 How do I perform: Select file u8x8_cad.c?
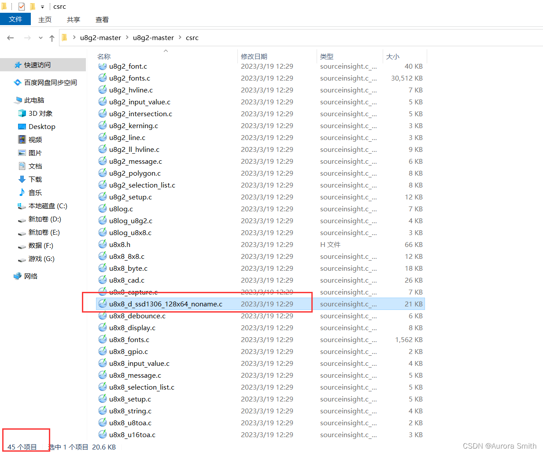pyautogui.click(x=260, y=280)
